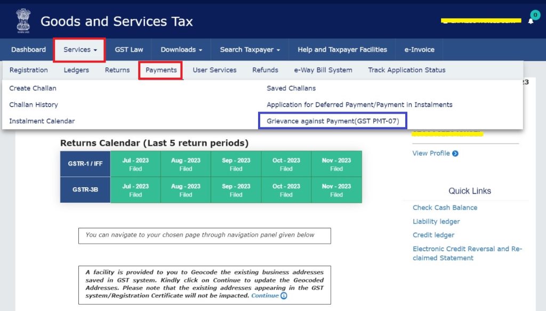Select Create Challan option
The width and height of the screenshot is (546, 311).
[33, 88]
